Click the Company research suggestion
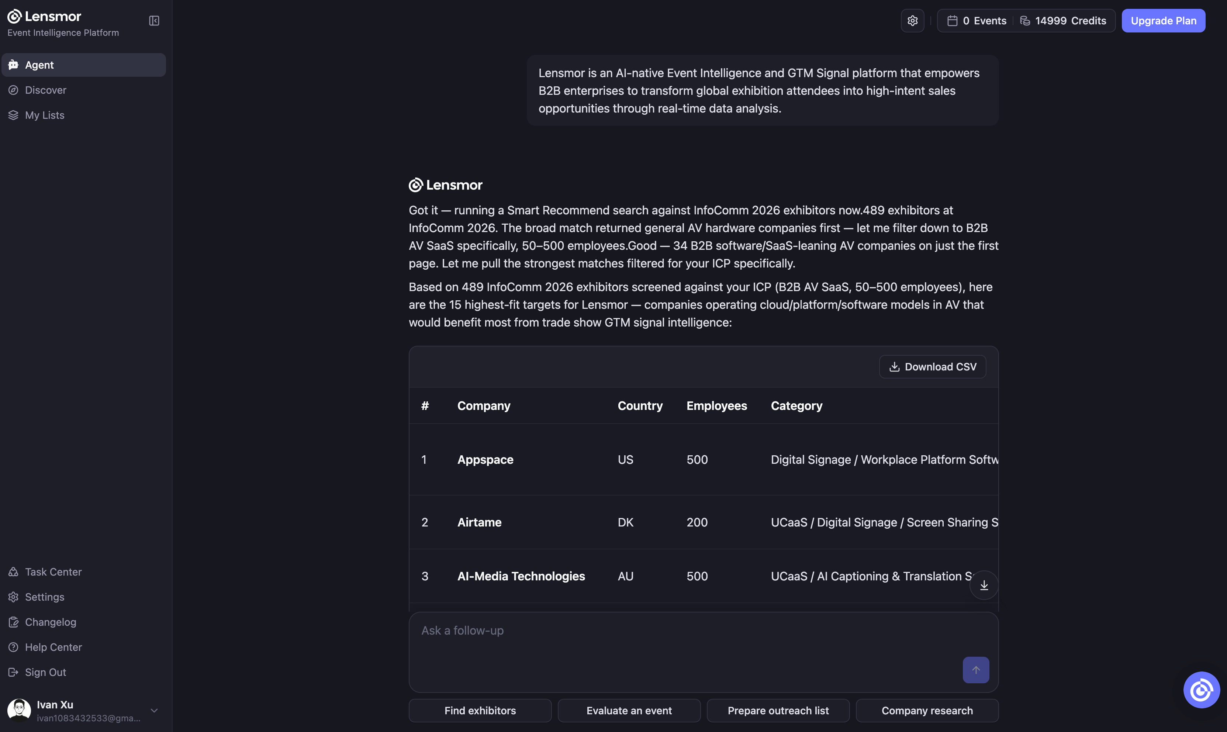1227x732 pixels. [x=927, y=710]
